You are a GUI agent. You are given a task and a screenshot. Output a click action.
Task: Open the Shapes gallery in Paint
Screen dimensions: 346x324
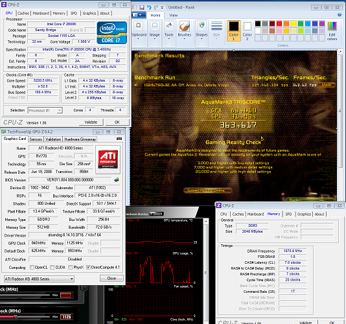point(202,31)
